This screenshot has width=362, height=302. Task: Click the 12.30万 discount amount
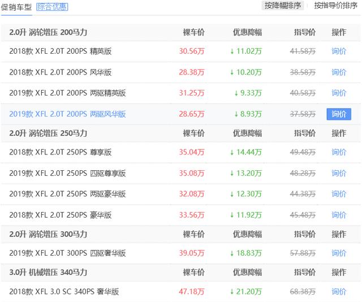coord(246,194)
